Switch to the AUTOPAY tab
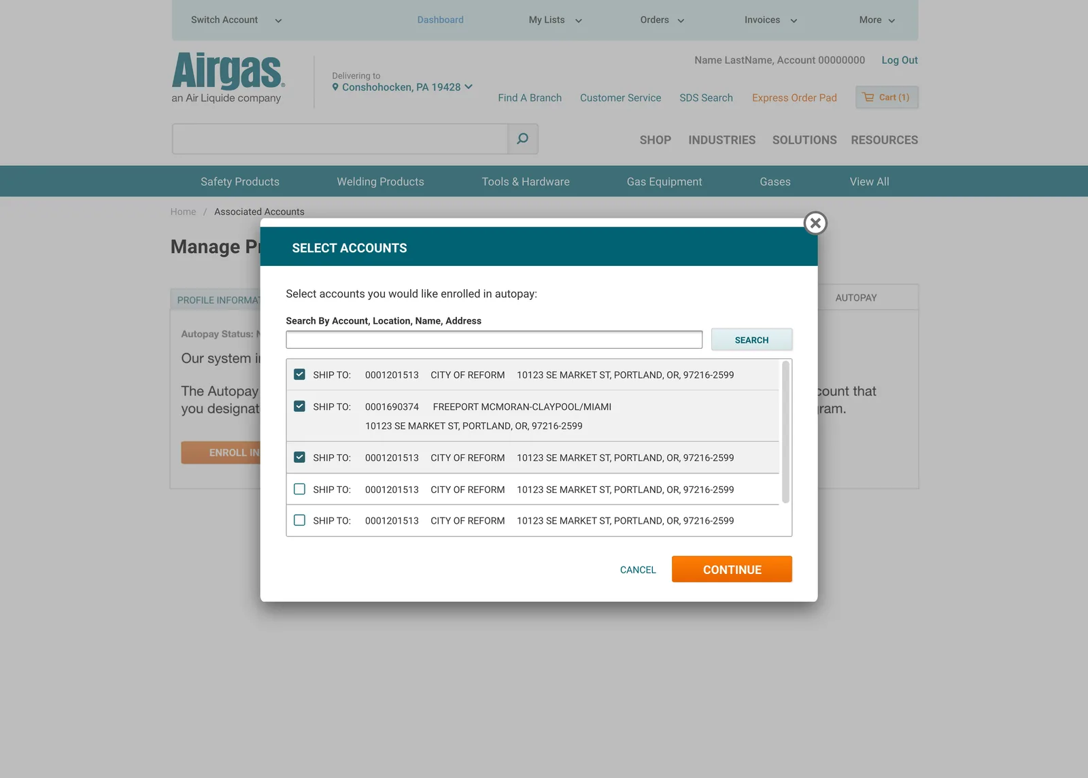This screenshot has height=778, width=1088. tap(856, 297)
